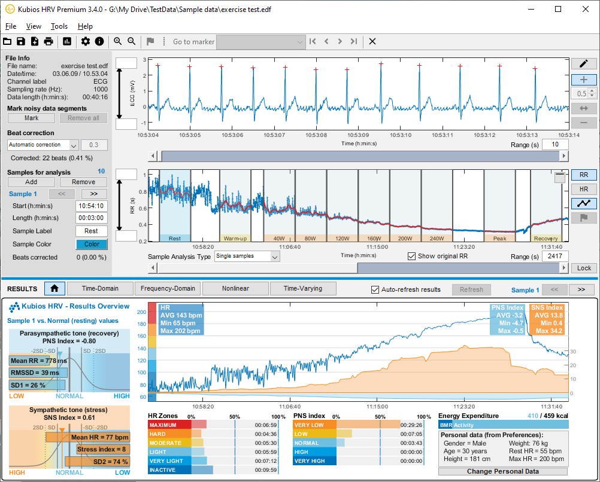Select the pencil edit beats tool
The image size is (600, 482).
584,63
